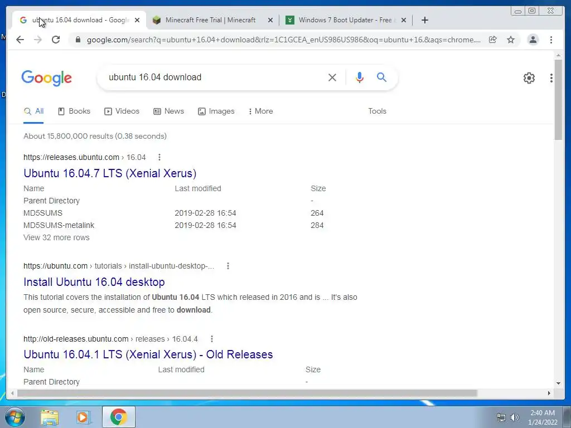Open Chrome's three-dot customize menu
The width and height of the screenshot is (571, 428).
tap(551, 40)
